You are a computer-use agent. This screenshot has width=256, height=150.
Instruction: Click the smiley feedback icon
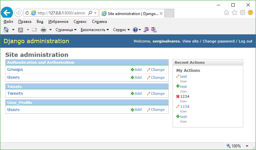250,12
